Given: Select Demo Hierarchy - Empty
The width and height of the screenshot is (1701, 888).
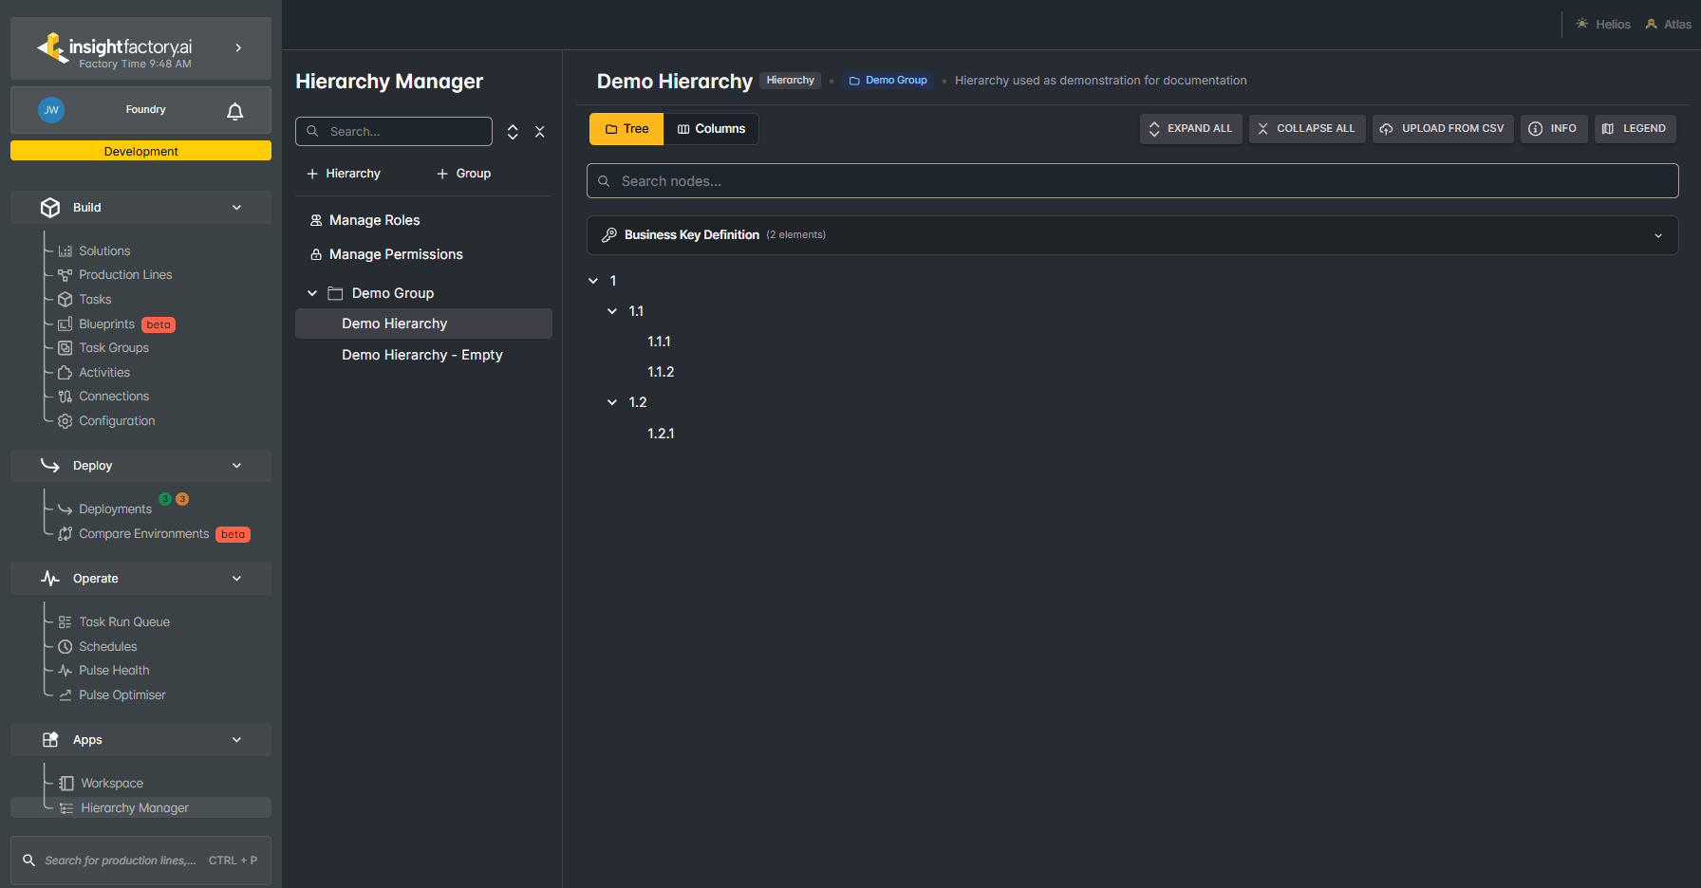Looking at the screenshot, I should 423,355.
